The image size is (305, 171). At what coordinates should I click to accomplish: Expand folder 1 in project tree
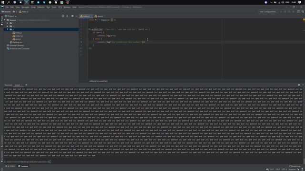[8, 23]
